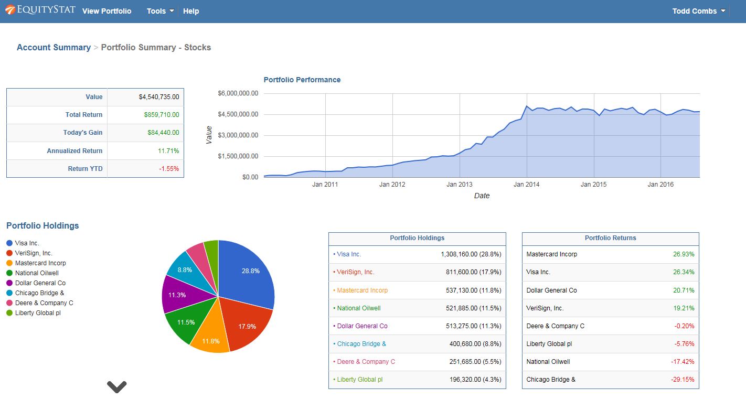The width and height of the screenshot is (746, 410).
Task: Click the Liberty Global pl holding link
Action: [x=360, y=379]
